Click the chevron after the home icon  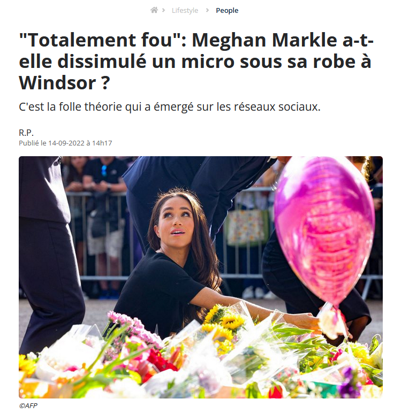tap(164, 10)
